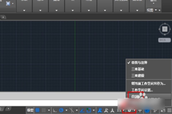Click the annotation visibility person icon

100,110
